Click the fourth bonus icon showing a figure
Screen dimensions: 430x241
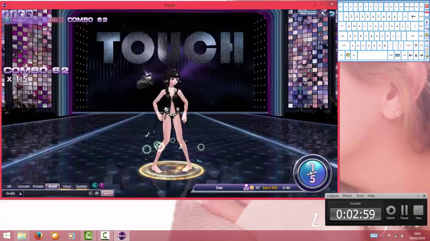(x=30, y=14)
